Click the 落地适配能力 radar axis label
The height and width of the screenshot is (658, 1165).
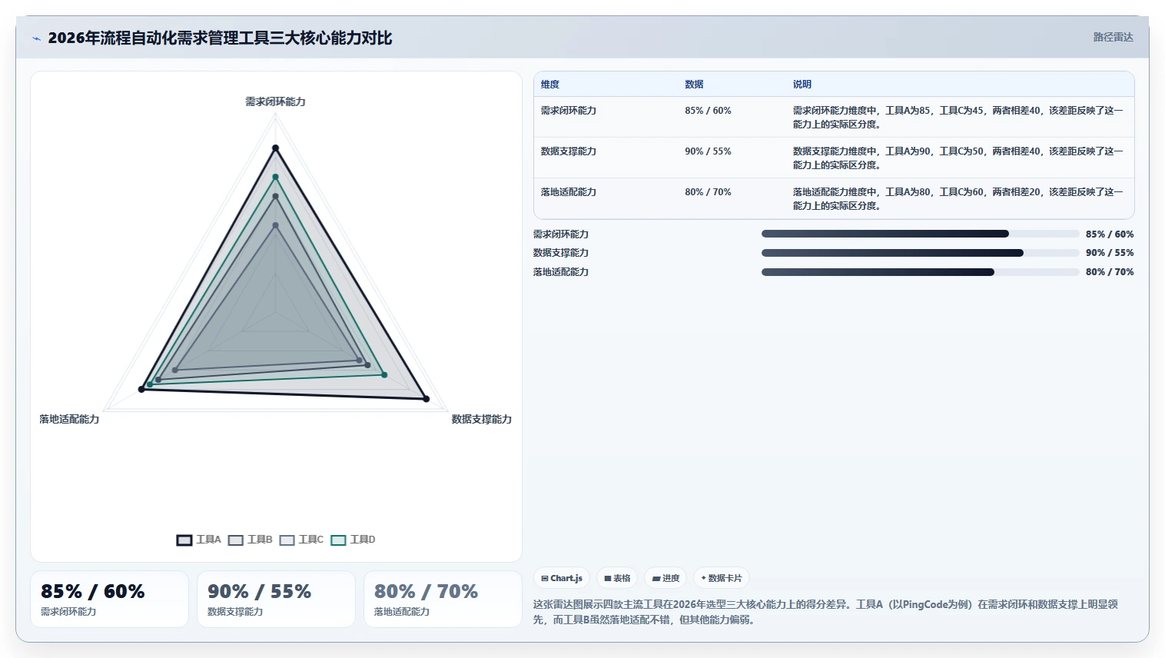pos(69,419)
